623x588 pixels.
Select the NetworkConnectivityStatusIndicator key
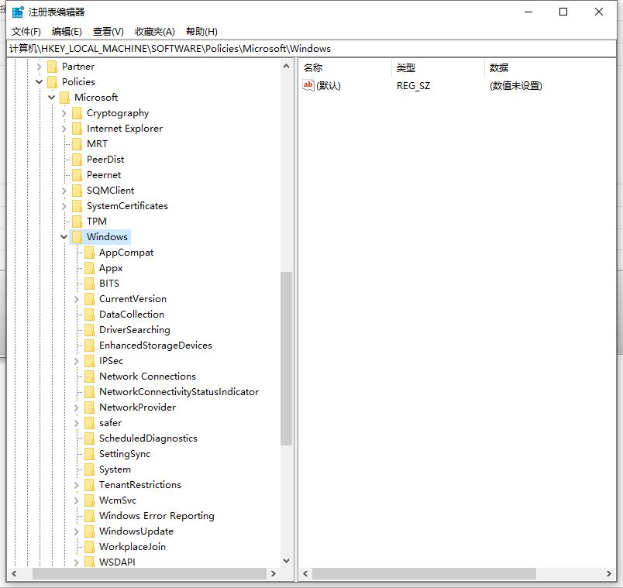pos(179,392)
